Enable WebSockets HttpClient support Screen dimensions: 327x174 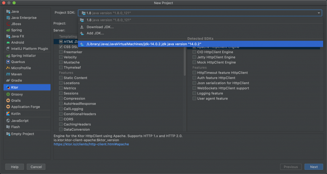[194, 88]
